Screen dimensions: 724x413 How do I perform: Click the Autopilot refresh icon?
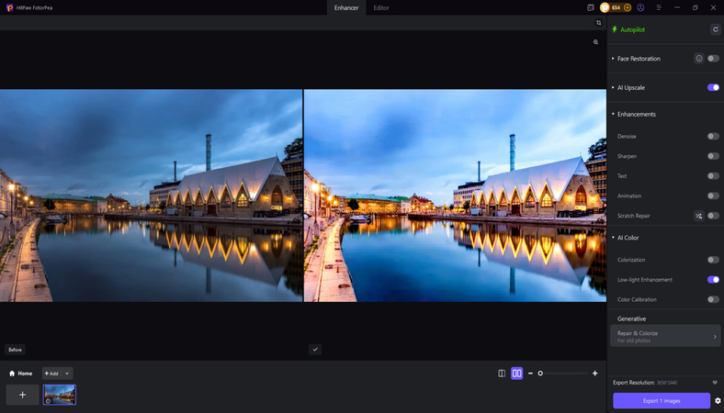point(715,29)
